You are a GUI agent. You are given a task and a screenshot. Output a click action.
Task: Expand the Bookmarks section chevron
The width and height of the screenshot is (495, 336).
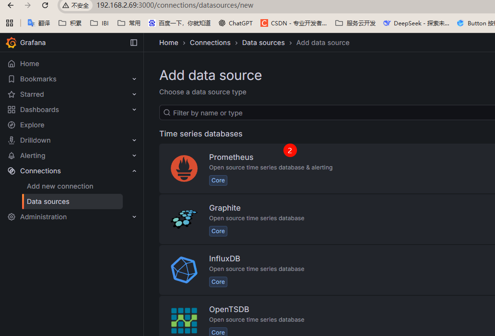pyautogui.click(x=134, y=79)
